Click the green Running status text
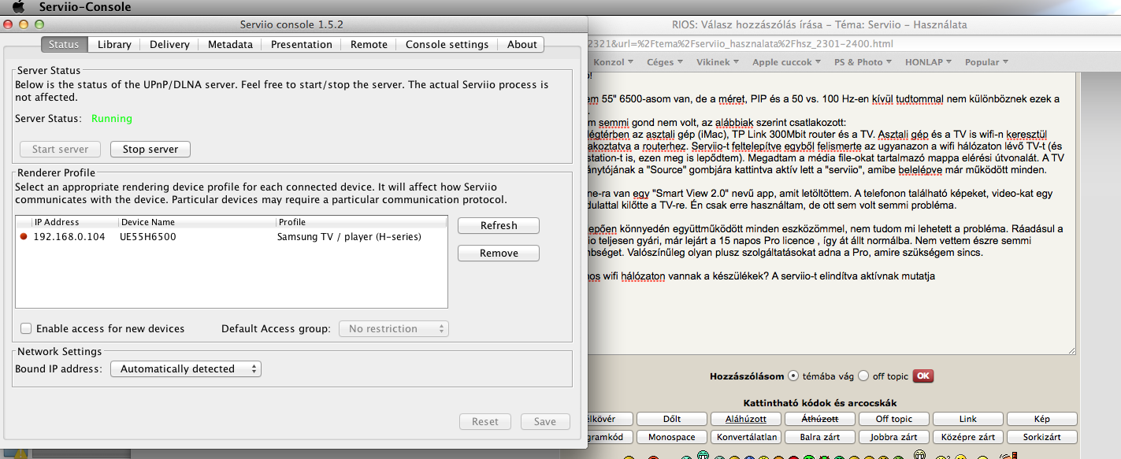 112,119
